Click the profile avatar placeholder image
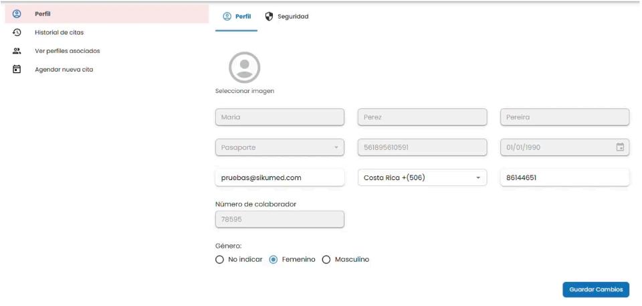The width and height of the screenshot is (642, 306). 245,67
